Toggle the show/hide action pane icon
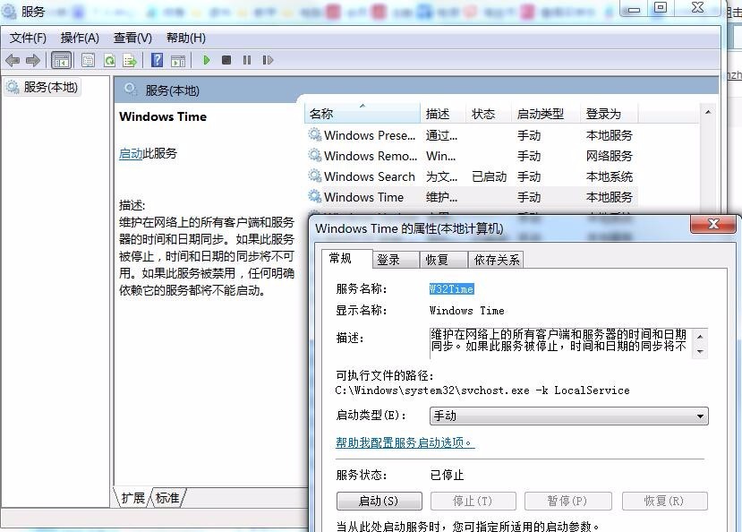The image size is (742, 532). coord(178,61)
